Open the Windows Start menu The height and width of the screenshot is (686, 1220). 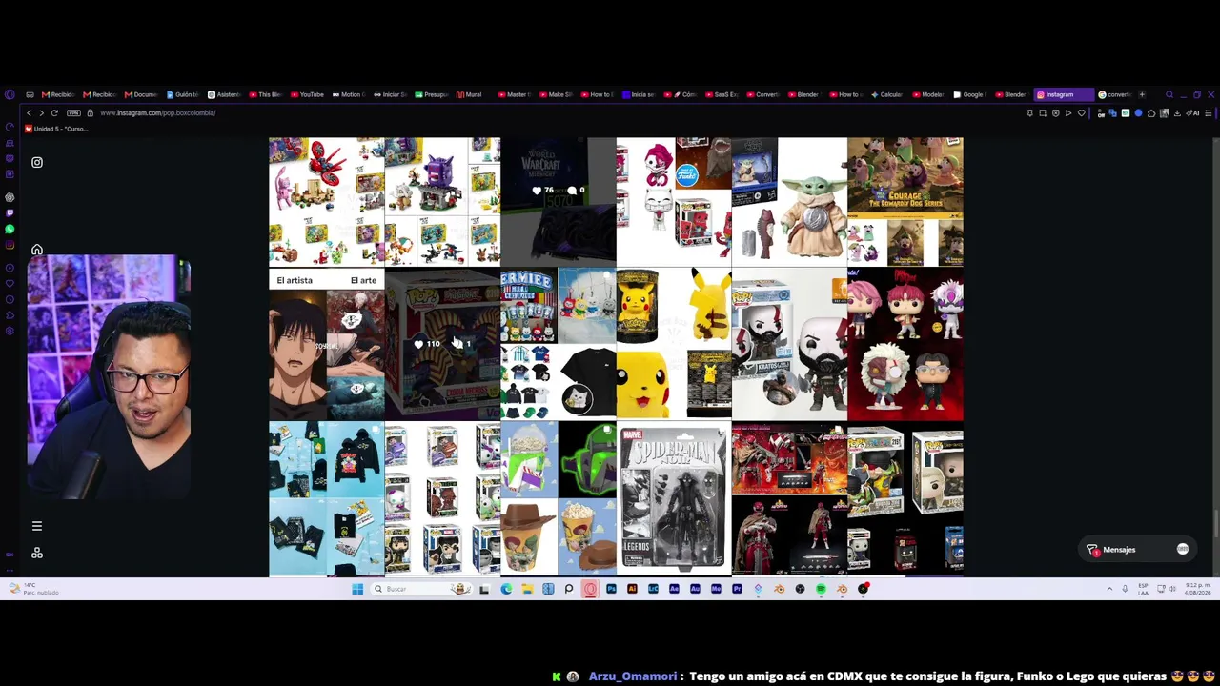click(357, 589)
